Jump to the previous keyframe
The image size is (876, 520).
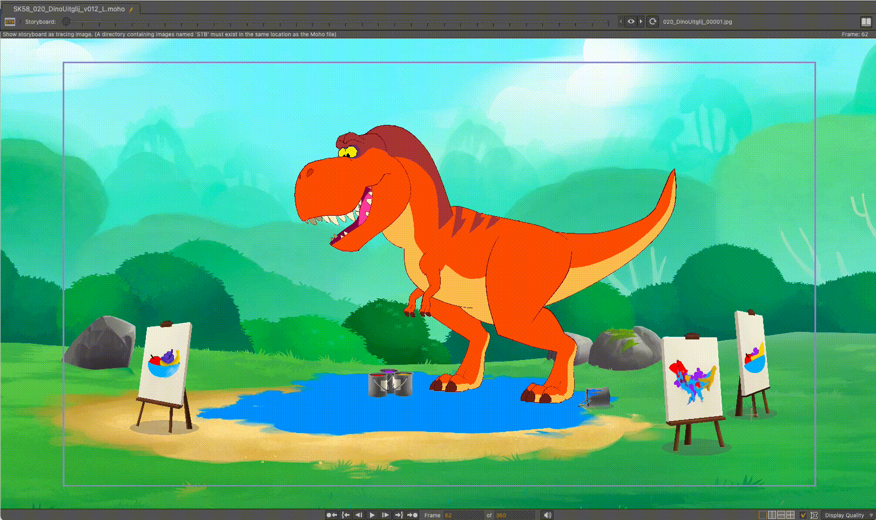(x=346, y=515)
